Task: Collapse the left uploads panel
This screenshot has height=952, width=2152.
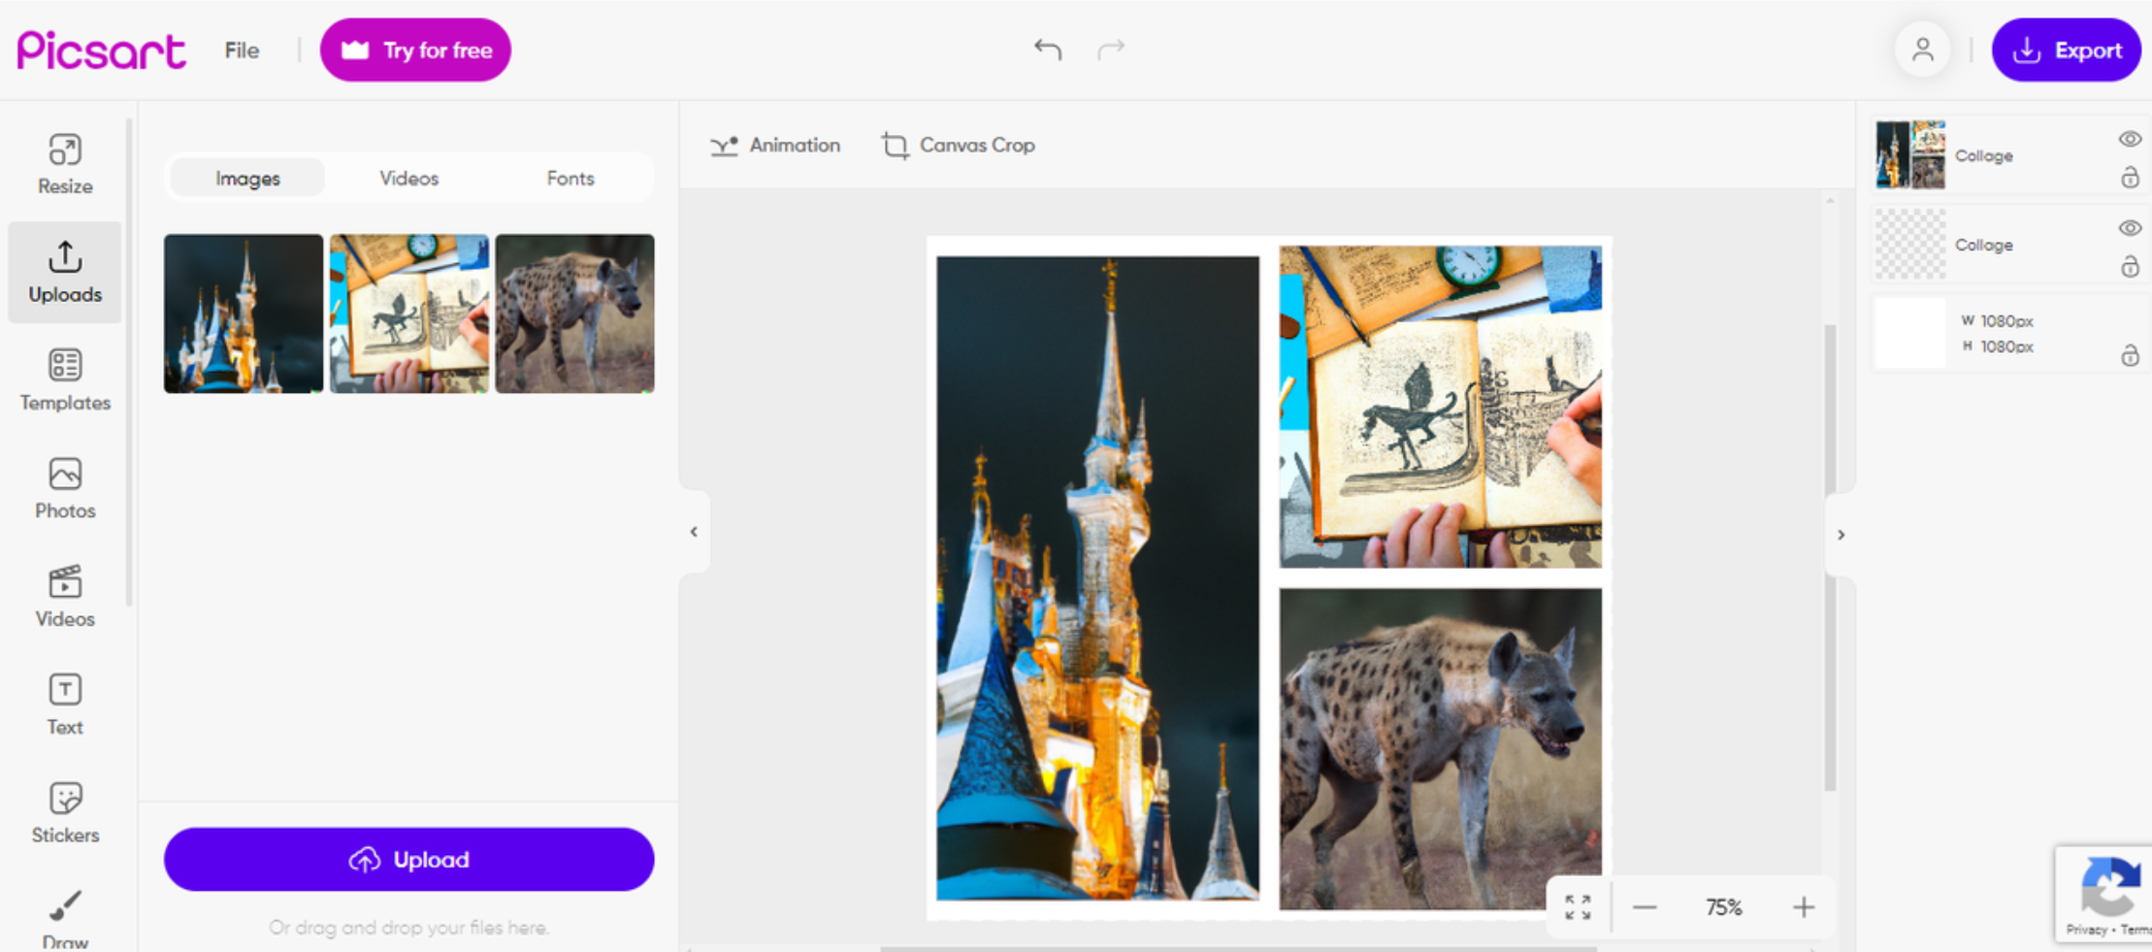Action: (695, 532)
